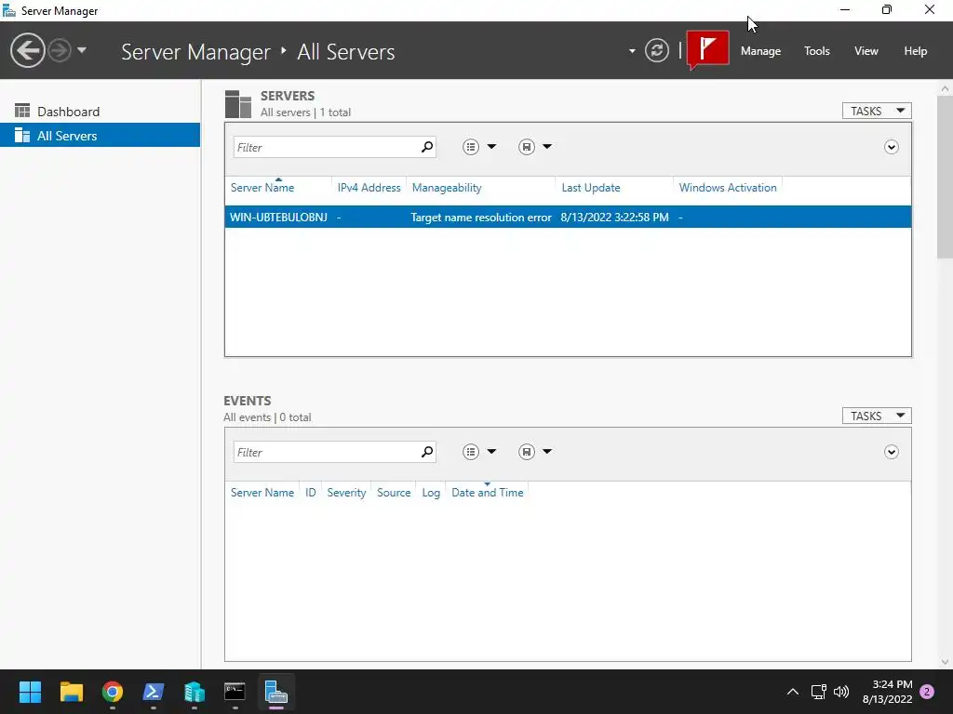Open the notification count badge
Viewport: 953px width, 714px height.
[927, 692]
